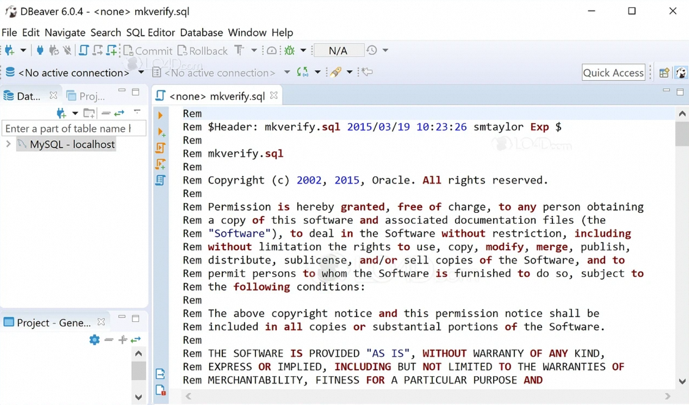
Task: Click the Rollback button
Action: click(203, 51)
